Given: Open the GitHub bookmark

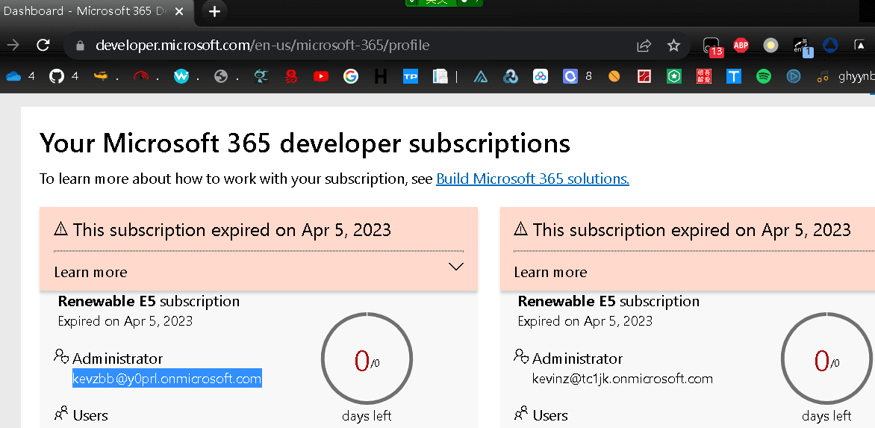Looking at the screenshot, I should coord(57,76).
